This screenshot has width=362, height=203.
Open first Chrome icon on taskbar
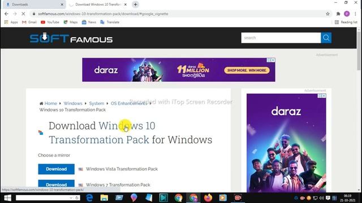click(x=179, y=198)
